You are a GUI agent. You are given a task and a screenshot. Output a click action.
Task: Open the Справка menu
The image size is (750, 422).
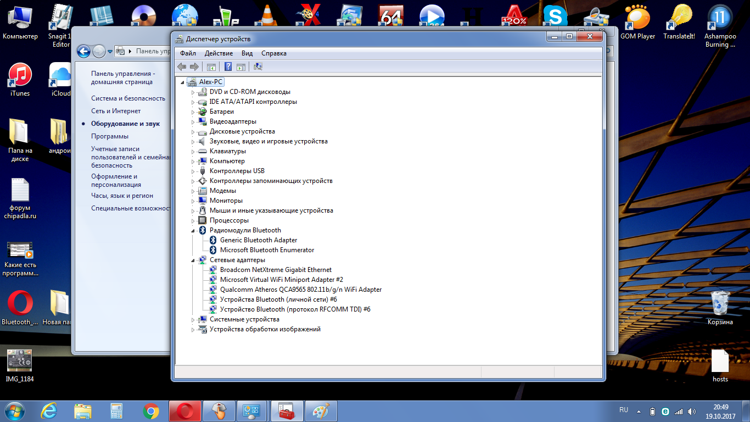274,53
